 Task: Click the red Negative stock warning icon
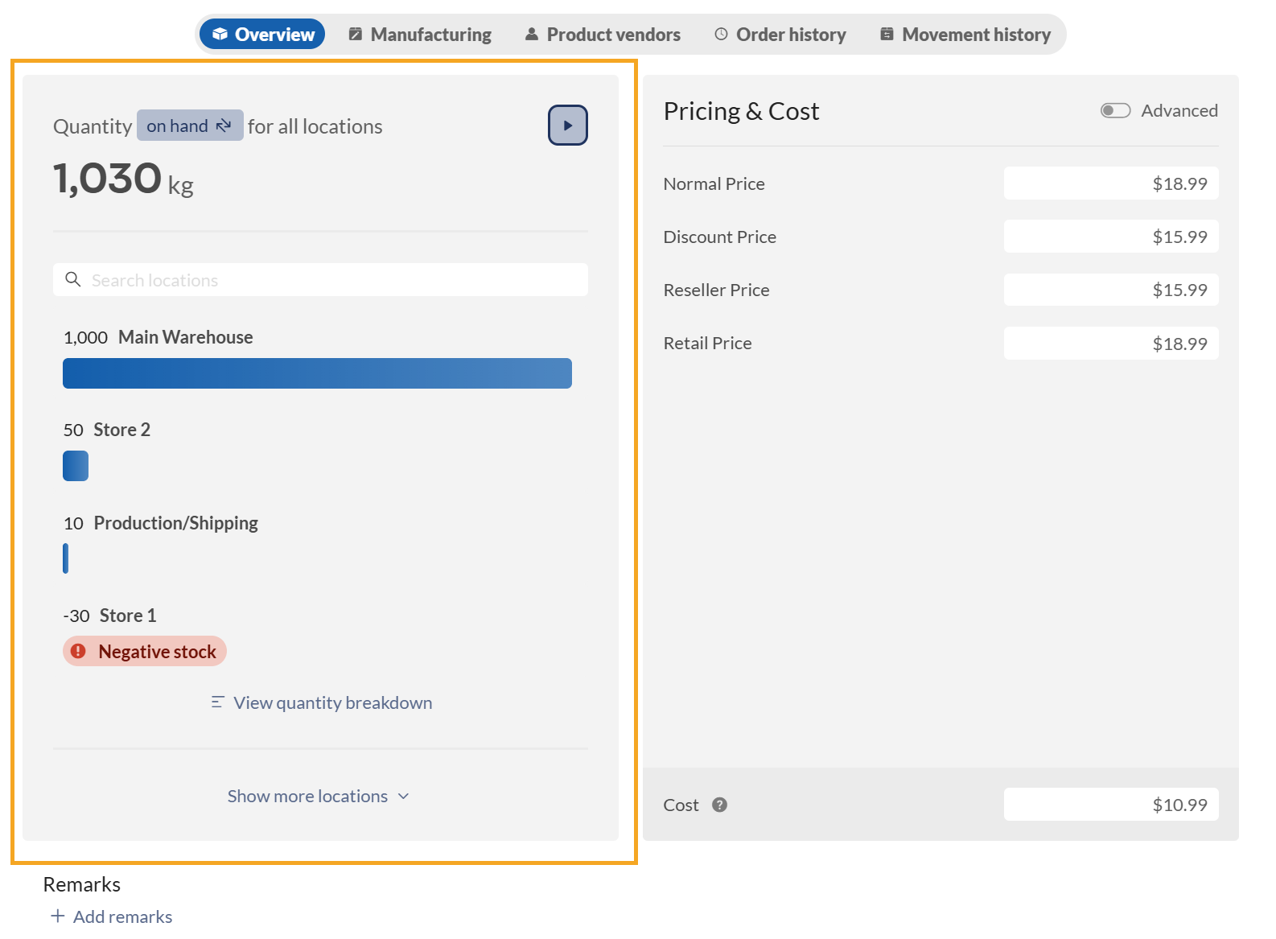78,651
